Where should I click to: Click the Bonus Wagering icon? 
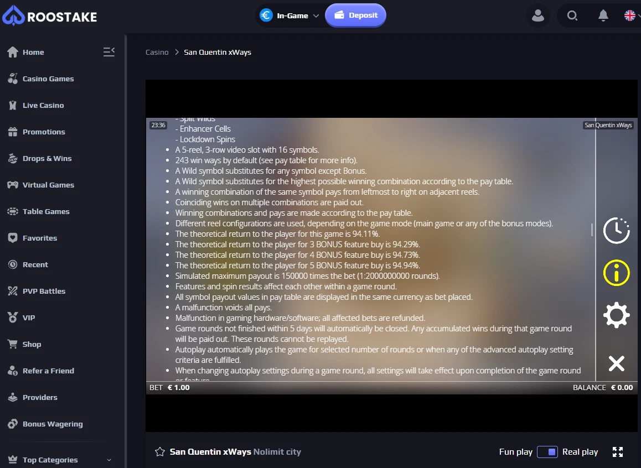(13, 424)
